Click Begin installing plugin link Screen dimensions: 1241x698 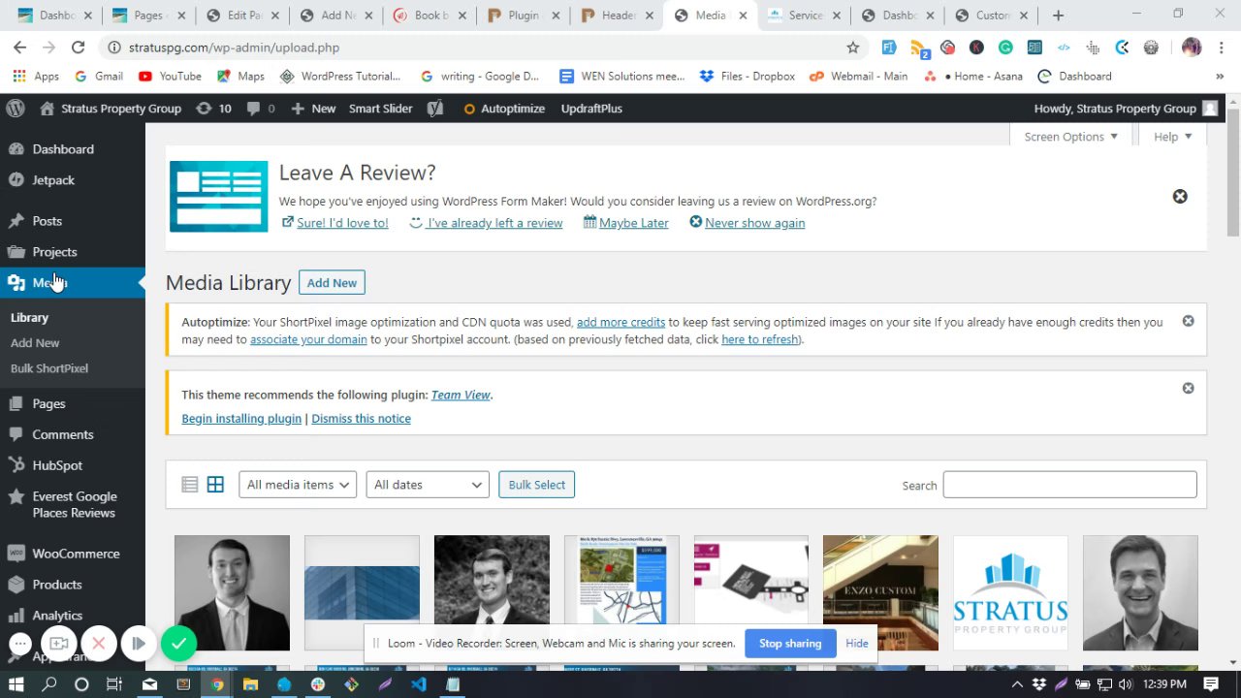click(241, 419)
